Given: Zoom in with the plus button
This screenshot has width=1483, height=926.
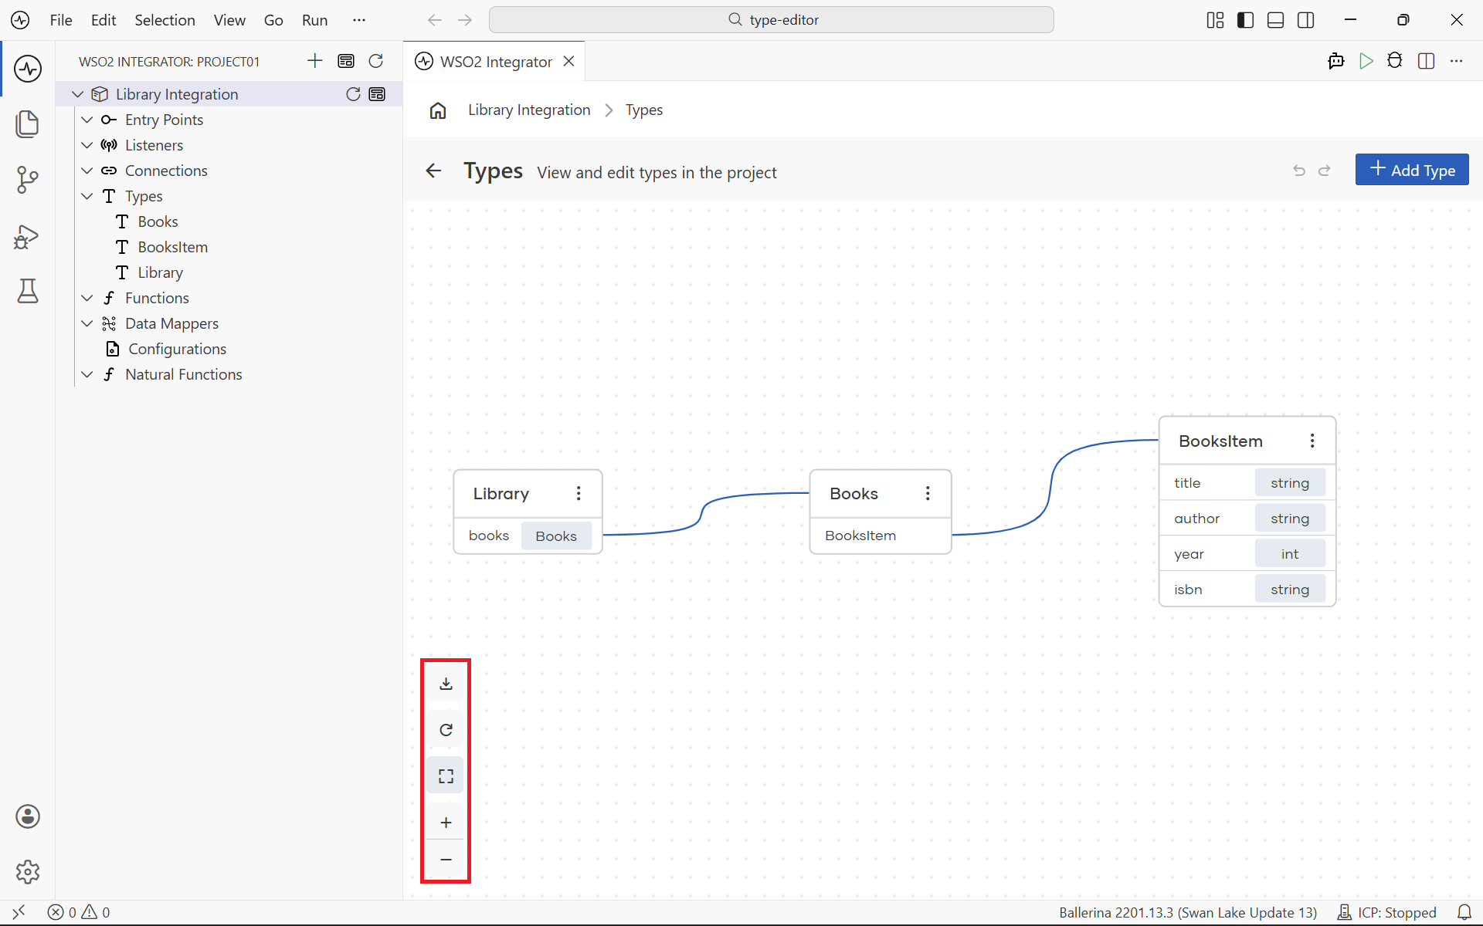Looking at the screenshot, I should (446, 823).
